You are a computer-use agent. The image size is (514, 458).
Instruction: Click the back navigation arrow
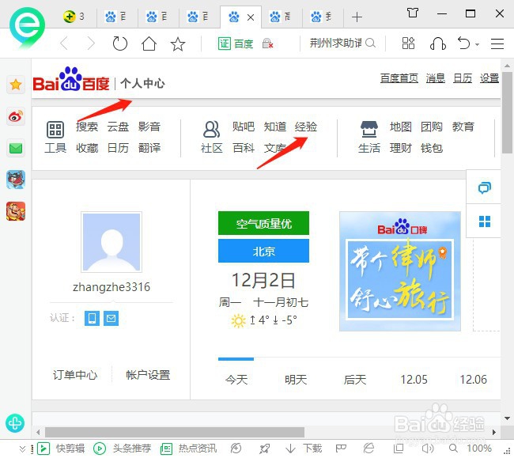64,44
